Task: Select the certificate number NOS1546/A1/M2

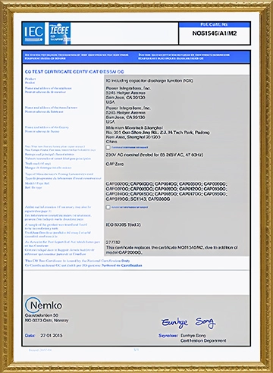Action: [215, 33]
